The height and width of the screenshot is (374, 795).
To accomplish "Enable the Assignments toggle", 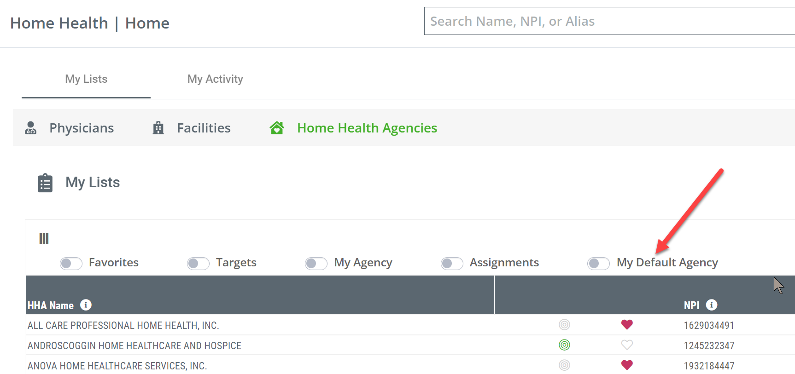I will pyautogui.click(x=452, y=263).
